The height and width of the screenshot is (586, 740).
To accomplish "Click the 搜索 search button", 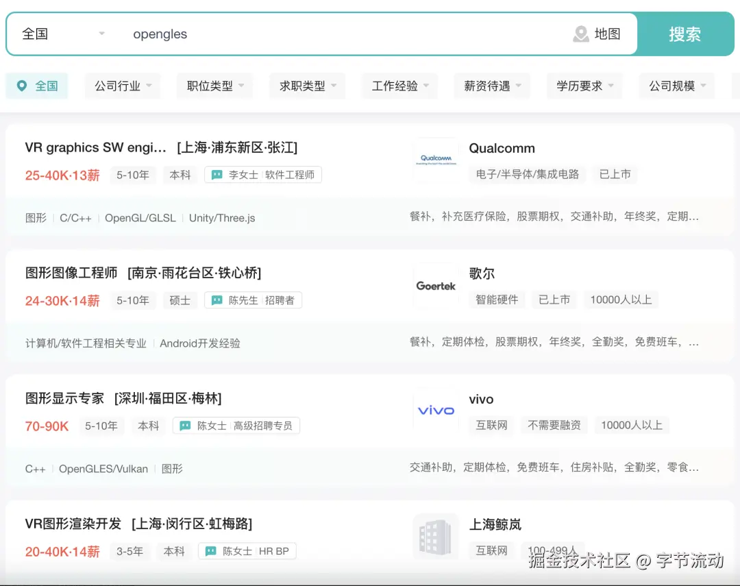I will (x=685, y=34).
